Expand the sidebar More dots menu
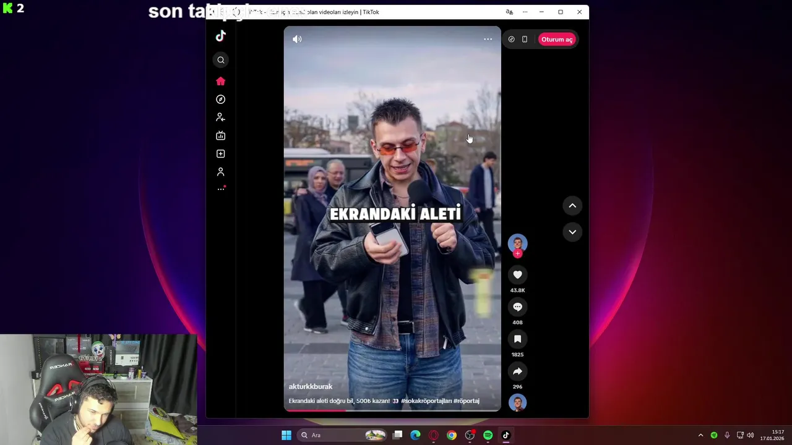The width and height of the screenshot is (792, 445). point(221,189)
